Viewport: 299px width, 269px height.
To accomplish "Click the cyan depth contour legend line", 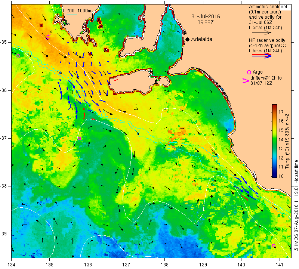I will (x=72, y=15).
